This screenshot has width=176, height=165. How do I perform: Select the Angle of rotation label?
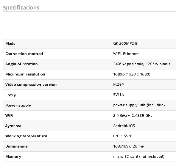[22, 64]
